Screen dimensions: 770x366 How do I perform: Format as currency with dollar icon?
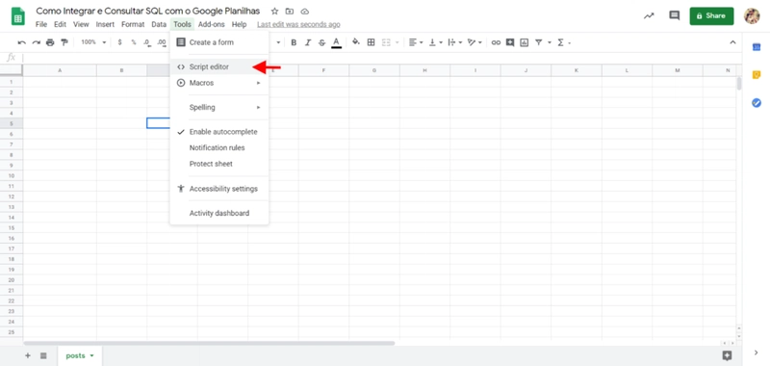pos(119,42)
